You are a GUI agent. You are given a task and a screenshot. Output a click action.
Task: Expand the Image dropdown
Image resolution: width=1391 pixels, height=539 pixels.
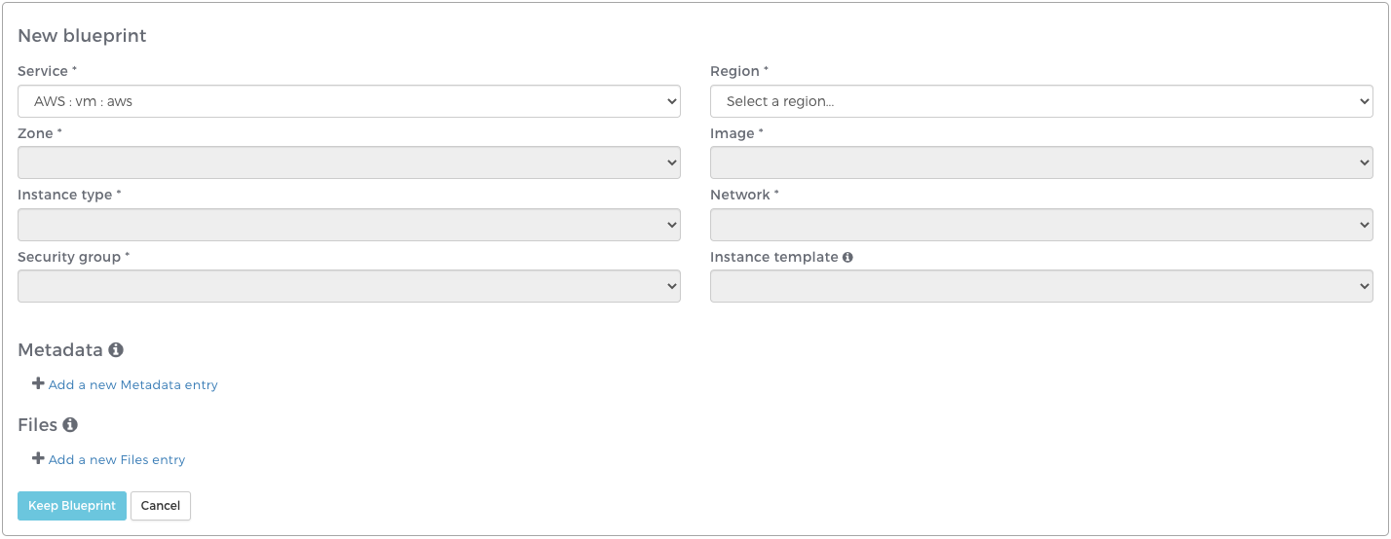tap(1041, 163)
